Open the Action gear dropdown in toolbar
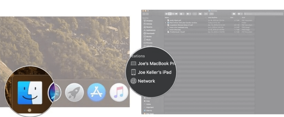This screenshot has height=117, width=284. click(x=188, y=14)
